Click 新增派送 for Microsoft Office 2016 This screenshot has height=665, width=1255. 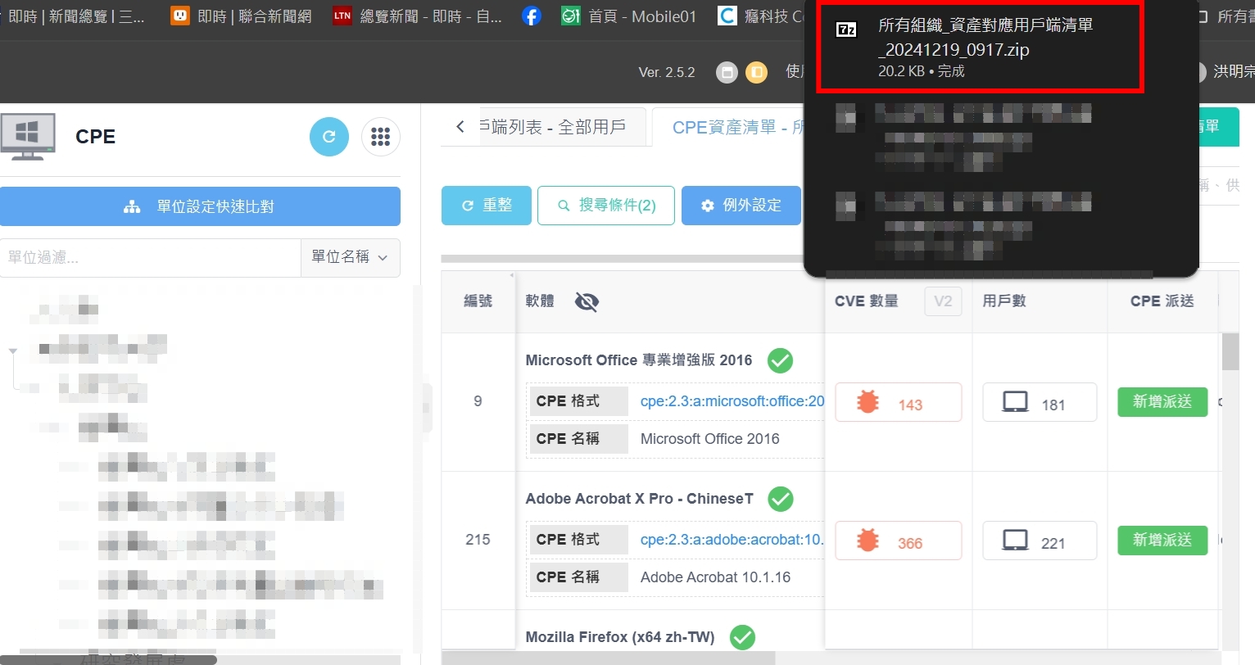[x=1162, y=402]
